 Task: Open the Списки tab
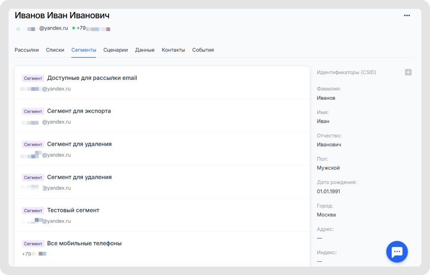coord(55,50)
